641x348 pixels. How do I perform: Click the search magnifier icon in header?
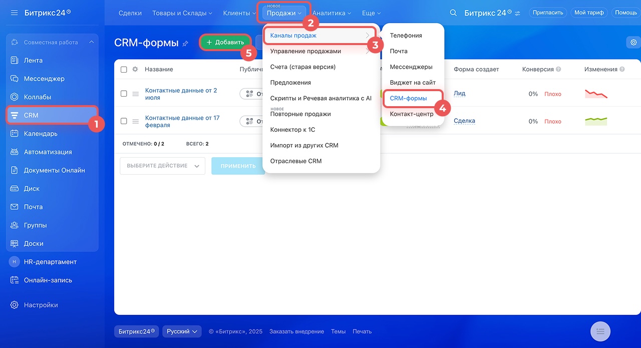click(453, 13)
